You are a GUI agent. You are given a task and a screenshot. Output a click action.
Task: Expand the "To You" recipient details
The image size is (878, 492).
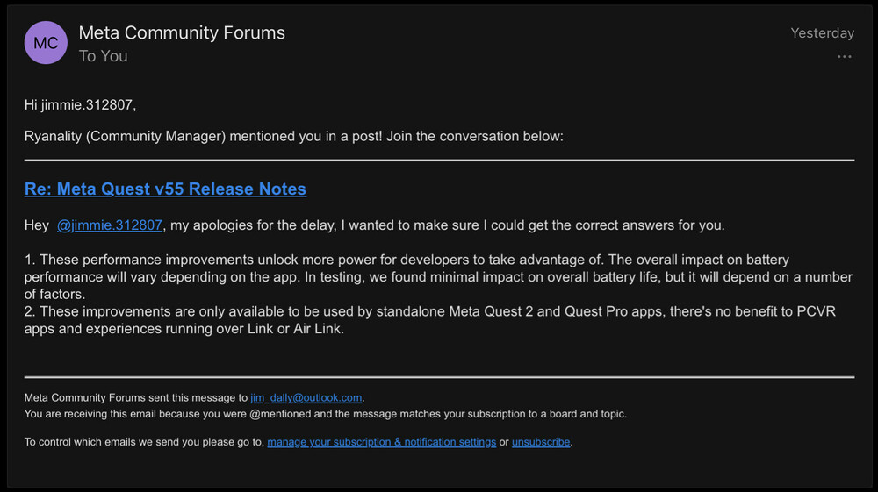coord(103,56)
